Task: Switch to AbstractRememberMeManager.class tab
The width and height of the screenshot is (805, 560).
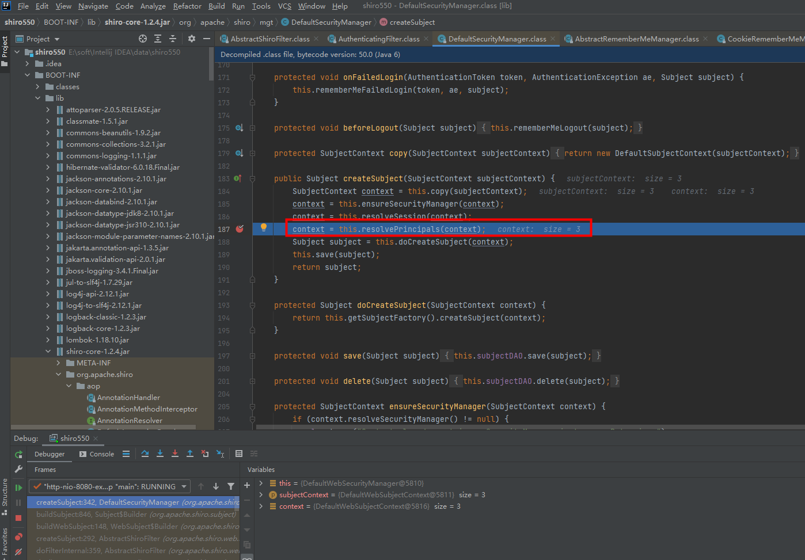Action: pyautogui.click(x=636, y=39)
